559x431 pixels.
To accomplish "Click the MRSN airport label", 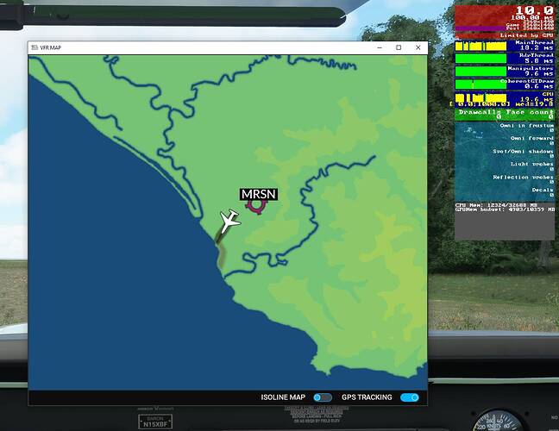I will coord(259,194).
